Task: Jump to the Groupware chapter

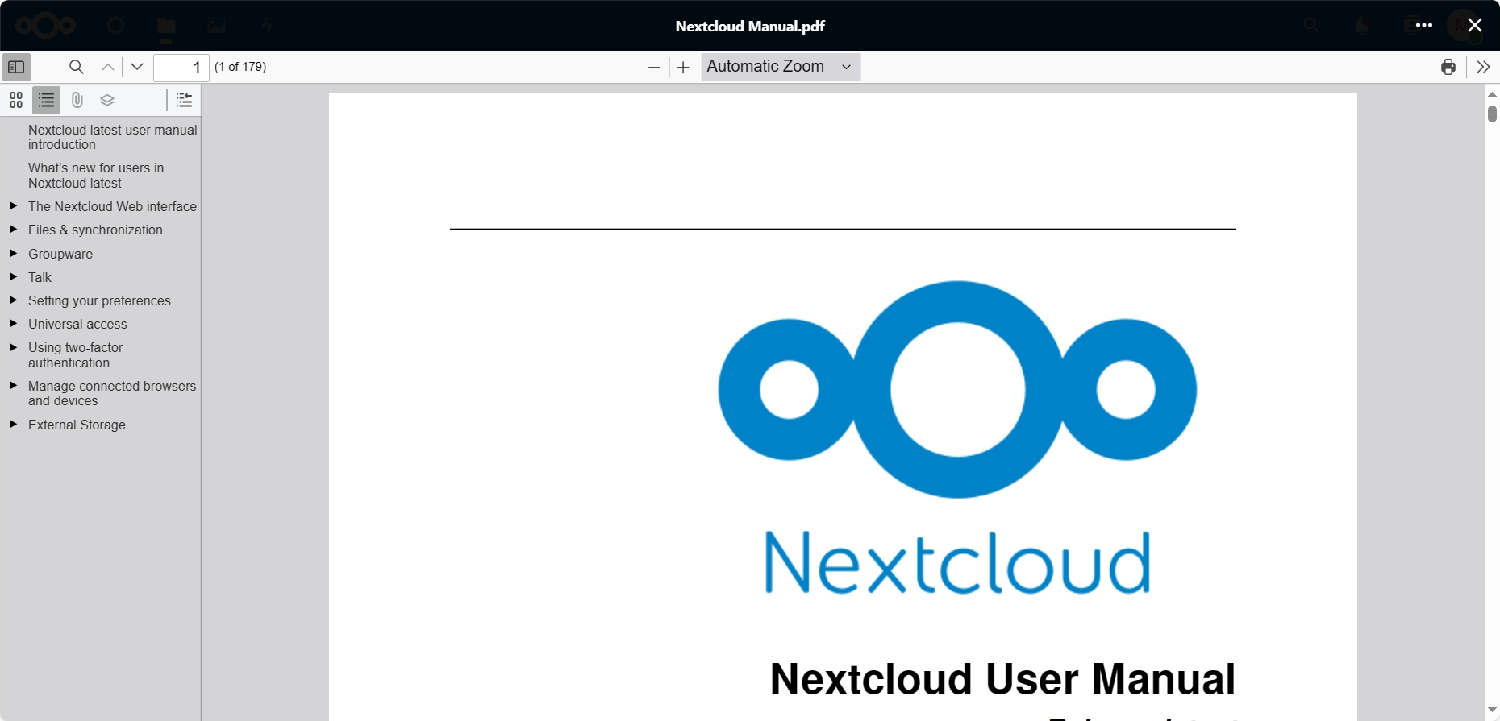Action: pyautogui.click(x=60, y=254)
